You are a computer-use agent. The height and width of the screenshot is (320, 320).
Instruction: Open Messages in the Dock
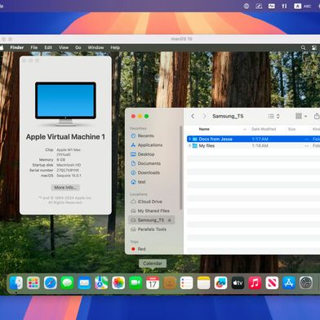67,283
